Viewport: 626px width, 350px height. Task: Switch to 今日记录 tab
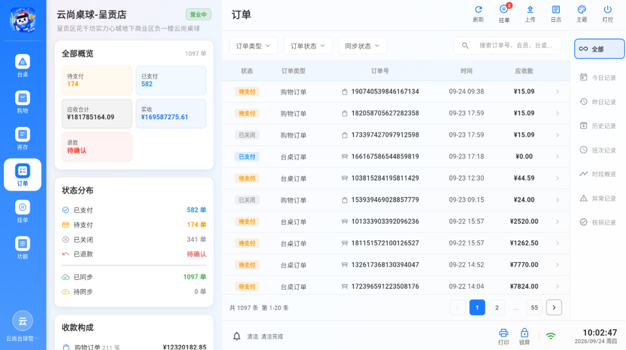pyautogui.click(x=598, y=77)
